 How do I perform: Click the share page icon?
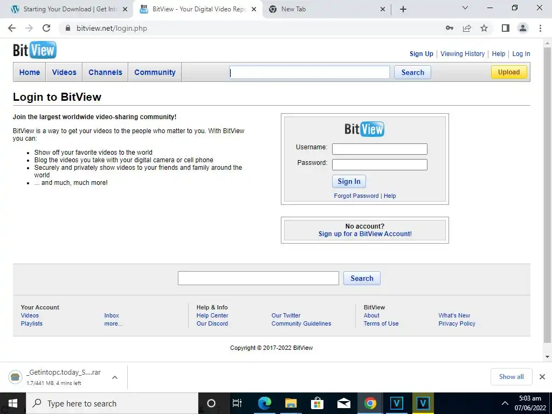click(467, 28)
